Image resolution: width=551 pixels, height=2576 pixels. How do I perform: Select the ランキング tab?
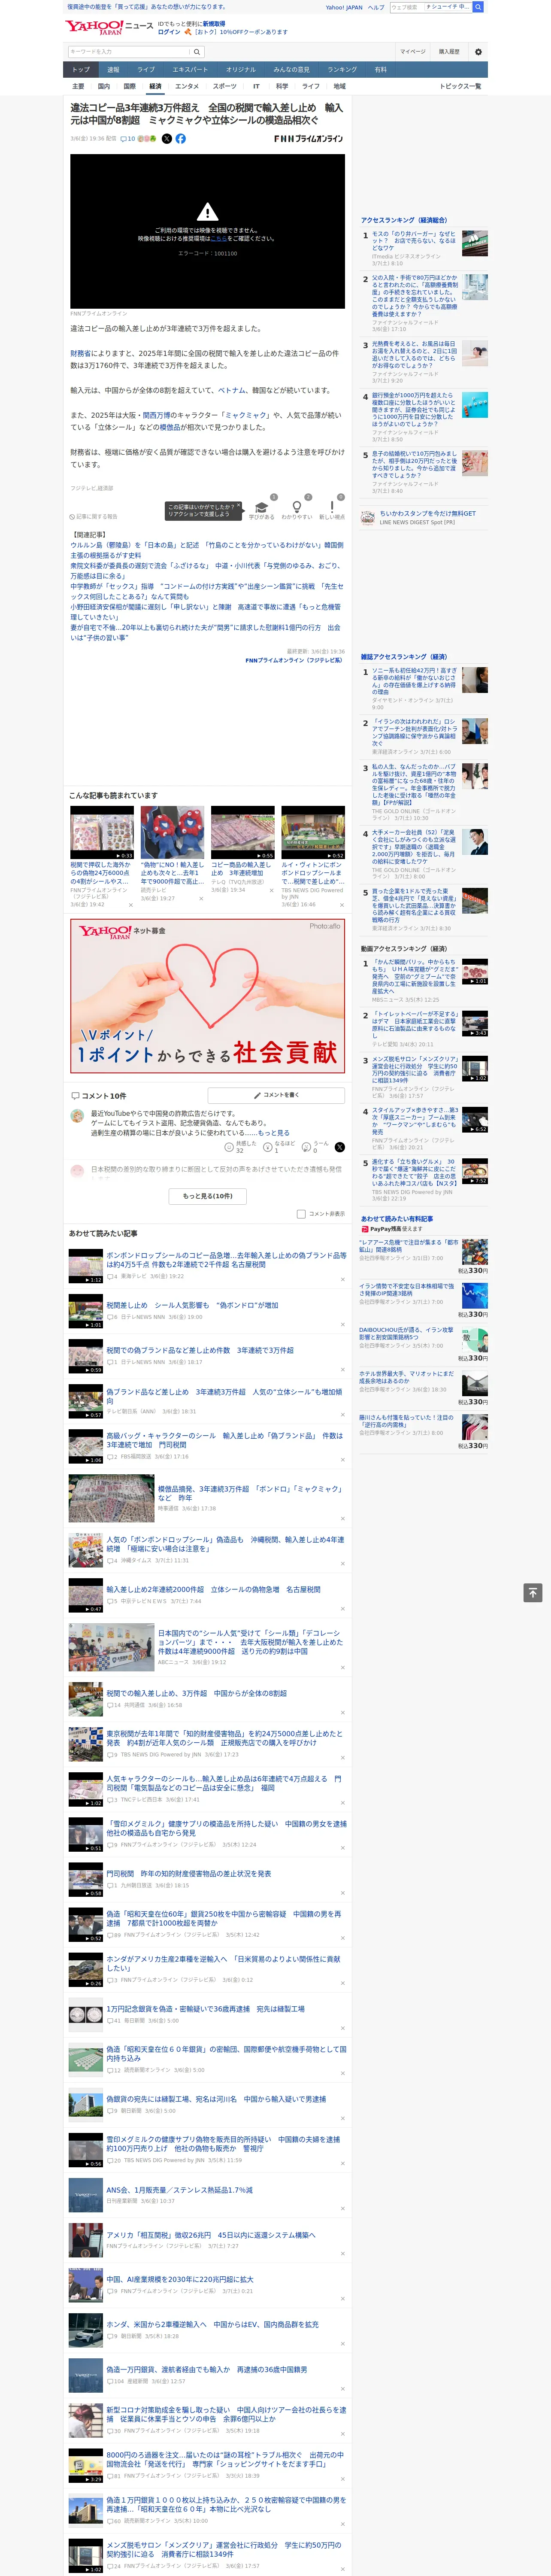[x=342, y=69]
